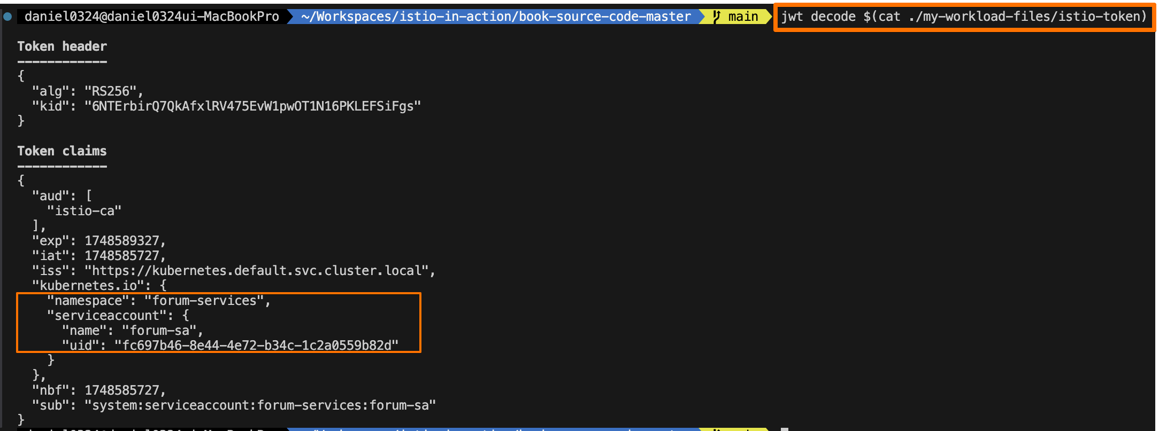The height and width of the screenshot is (431, 1159).
Task: Click the "name": "forum-sa" line
Action: 133,331
